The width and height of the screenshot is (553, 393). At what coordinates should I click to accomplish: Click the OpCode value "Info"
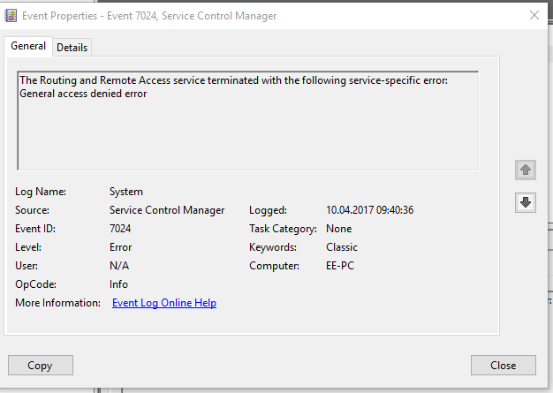pyautogui.click(x=118, y=284)
